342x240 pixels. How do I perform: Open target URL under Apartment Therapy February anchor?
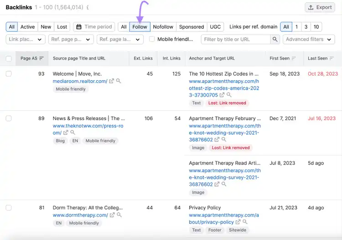225,133
